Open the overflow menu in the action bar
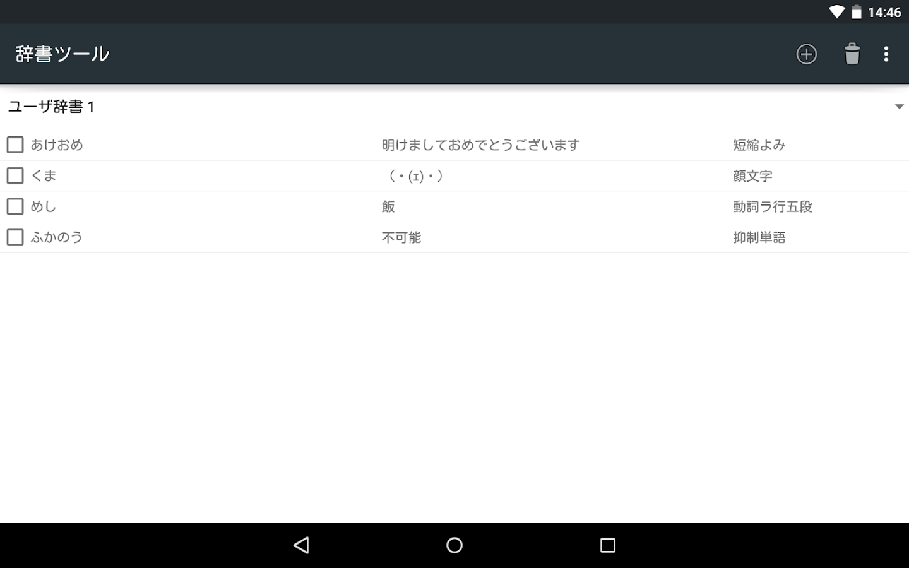Viewport: 909px width, 568px height. 886,54
